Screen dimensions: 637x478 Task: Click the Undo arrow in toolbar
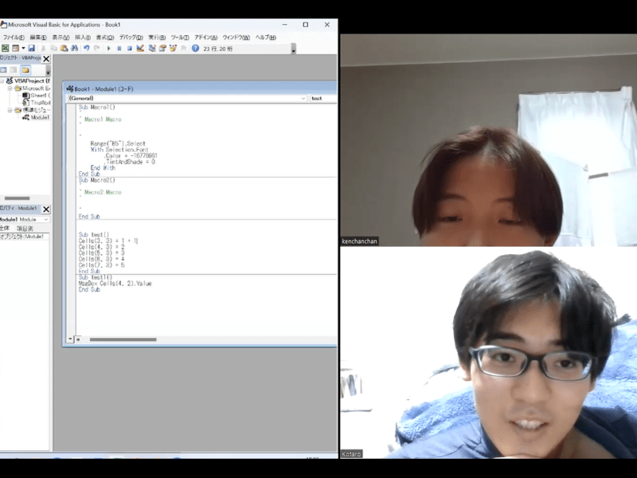(86, 49)
